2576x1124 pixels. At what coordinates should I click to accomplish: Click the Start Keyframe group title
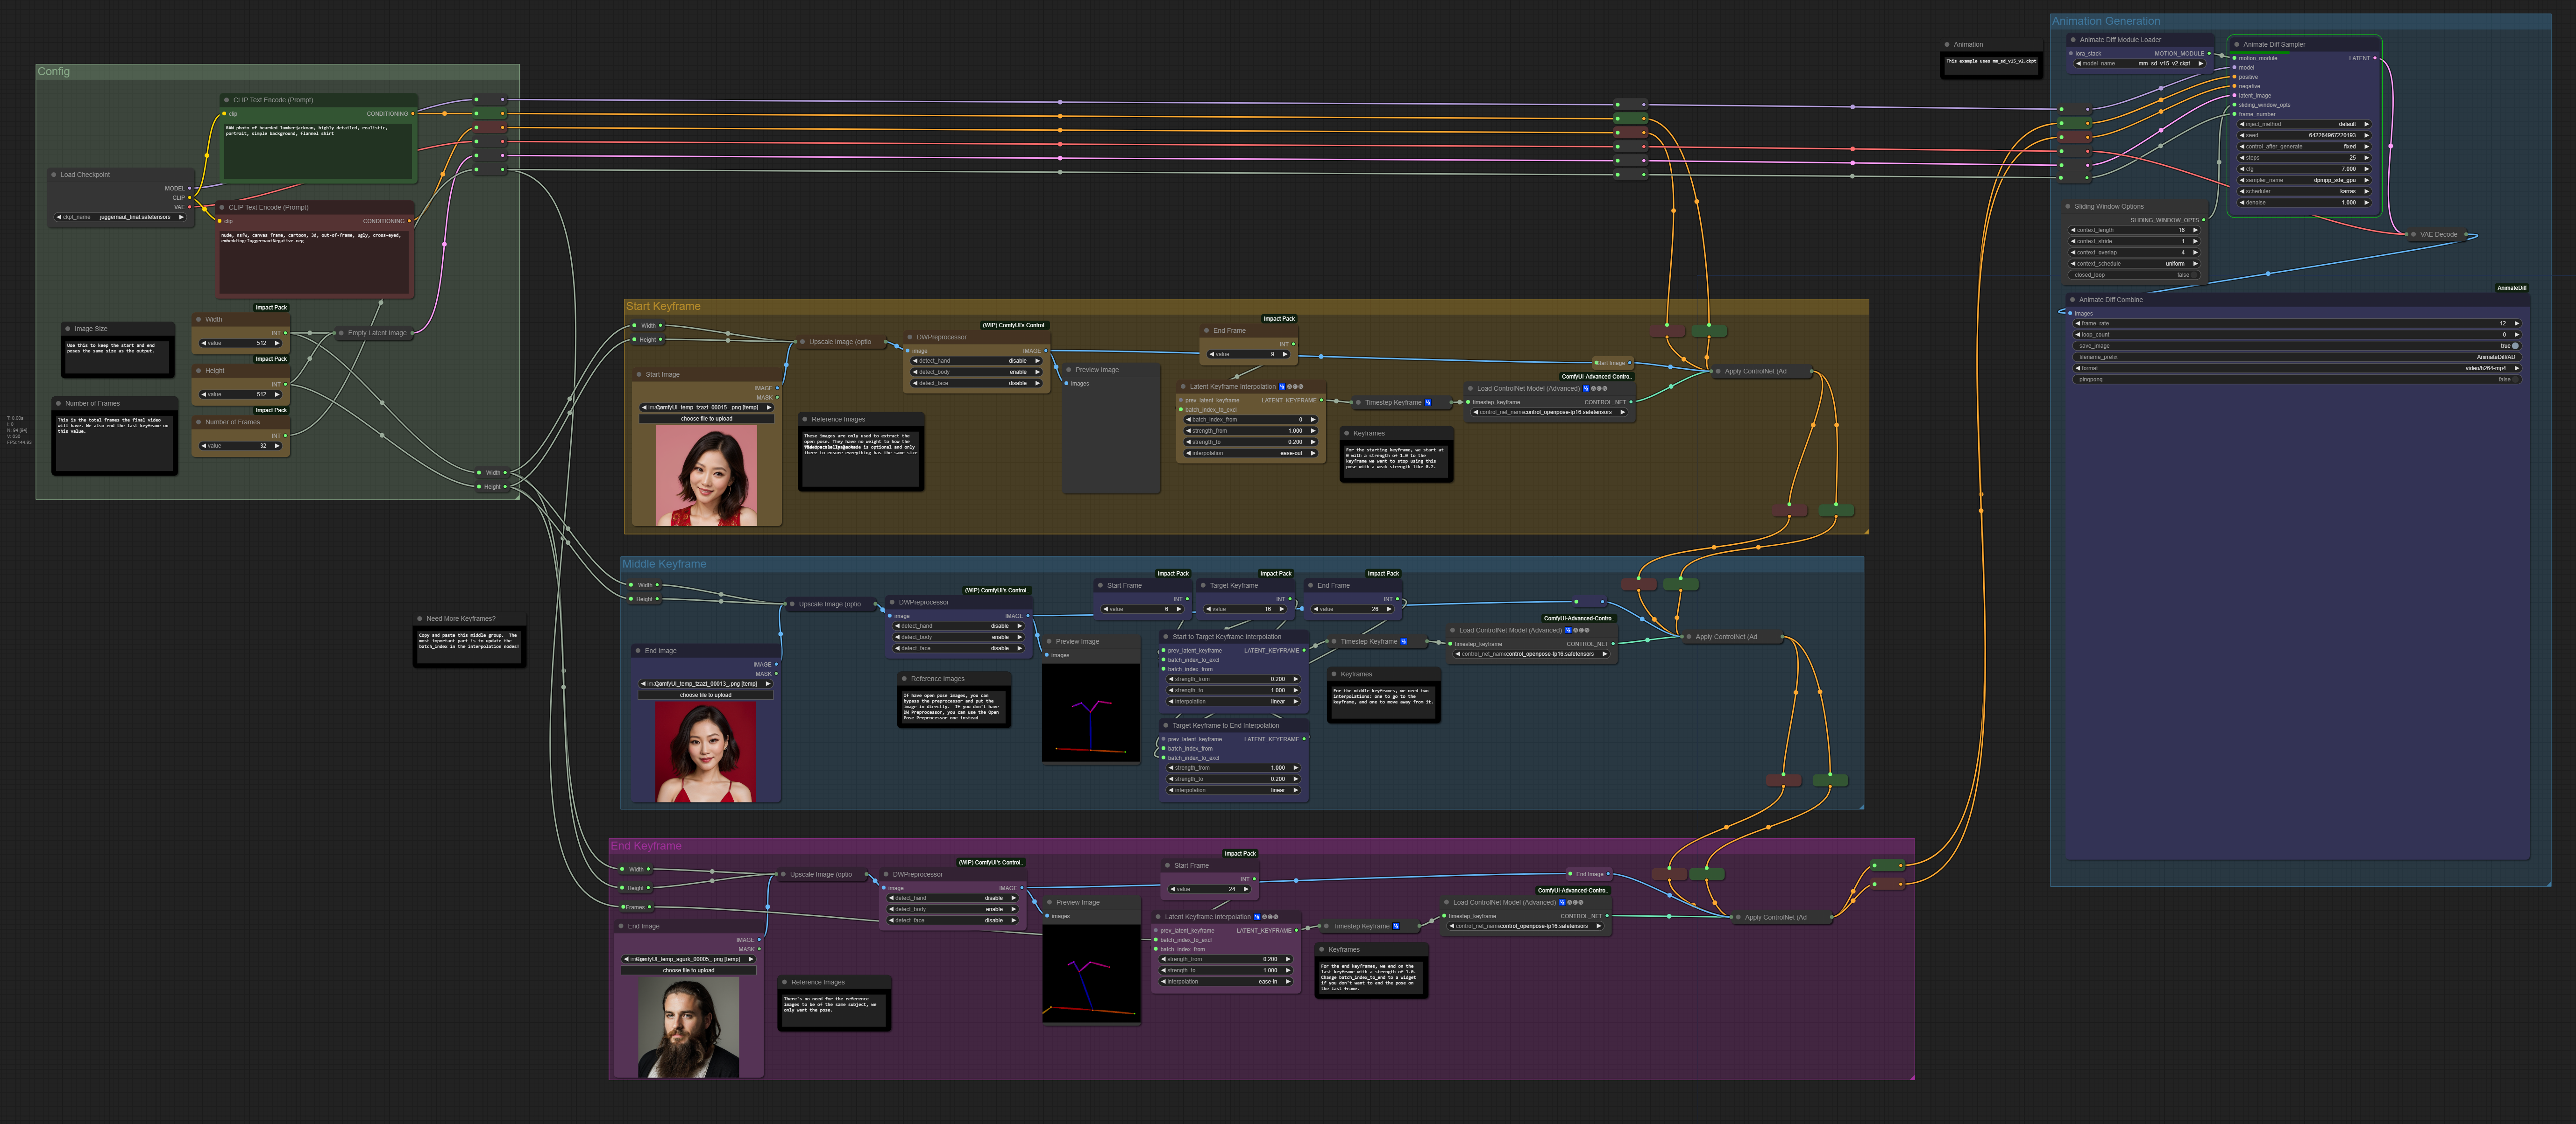(x=663, y=307)
